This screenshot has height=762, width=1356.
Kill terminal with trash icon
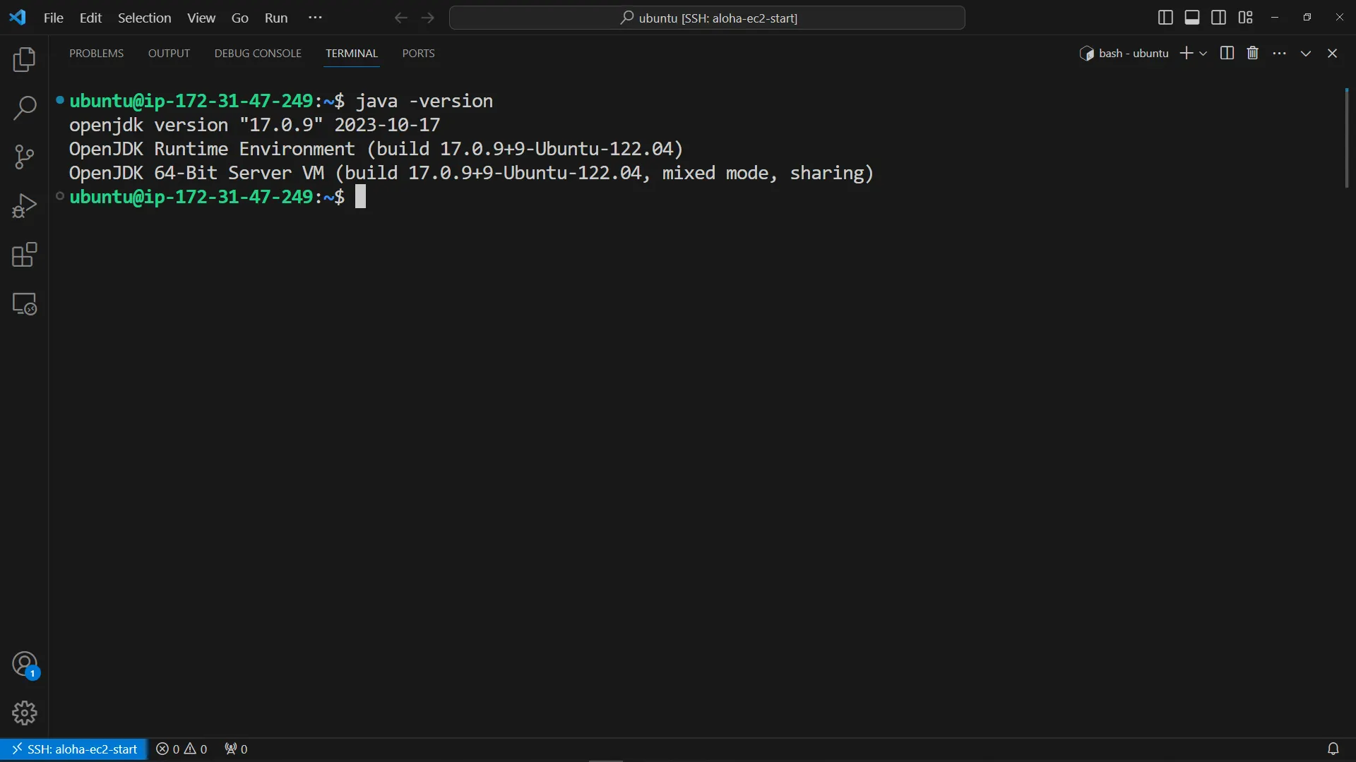[x=1253, y=54]
